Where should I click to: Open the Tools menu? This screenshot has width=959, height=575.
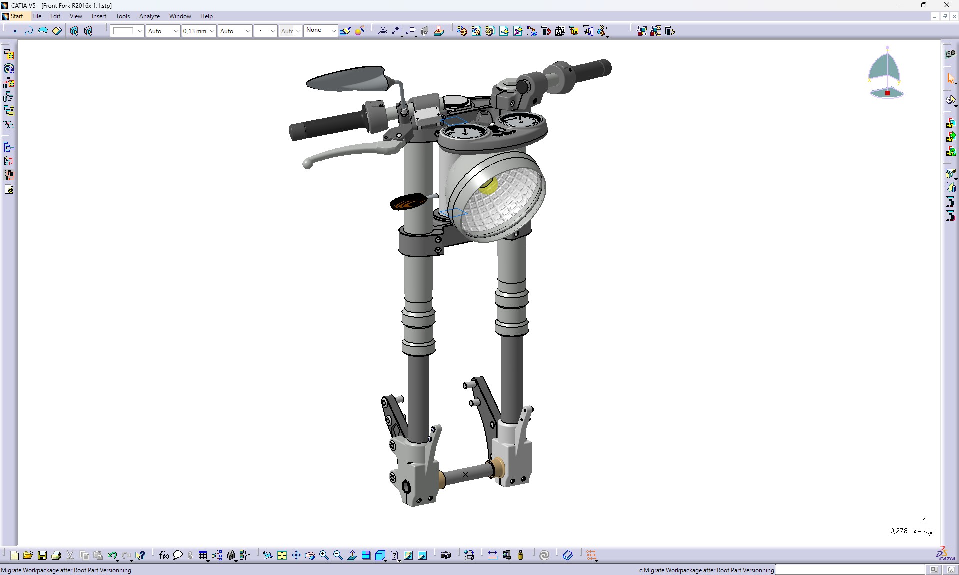coord(122,16)
